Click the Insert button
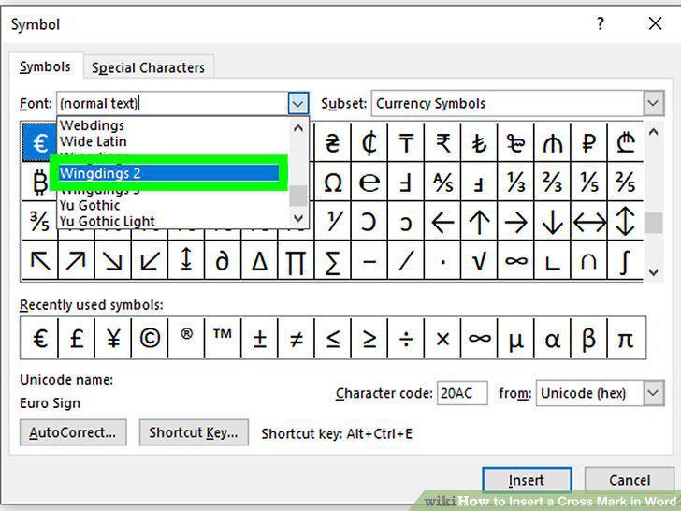This screenshot has width=681, height=511. click(527, 480)
